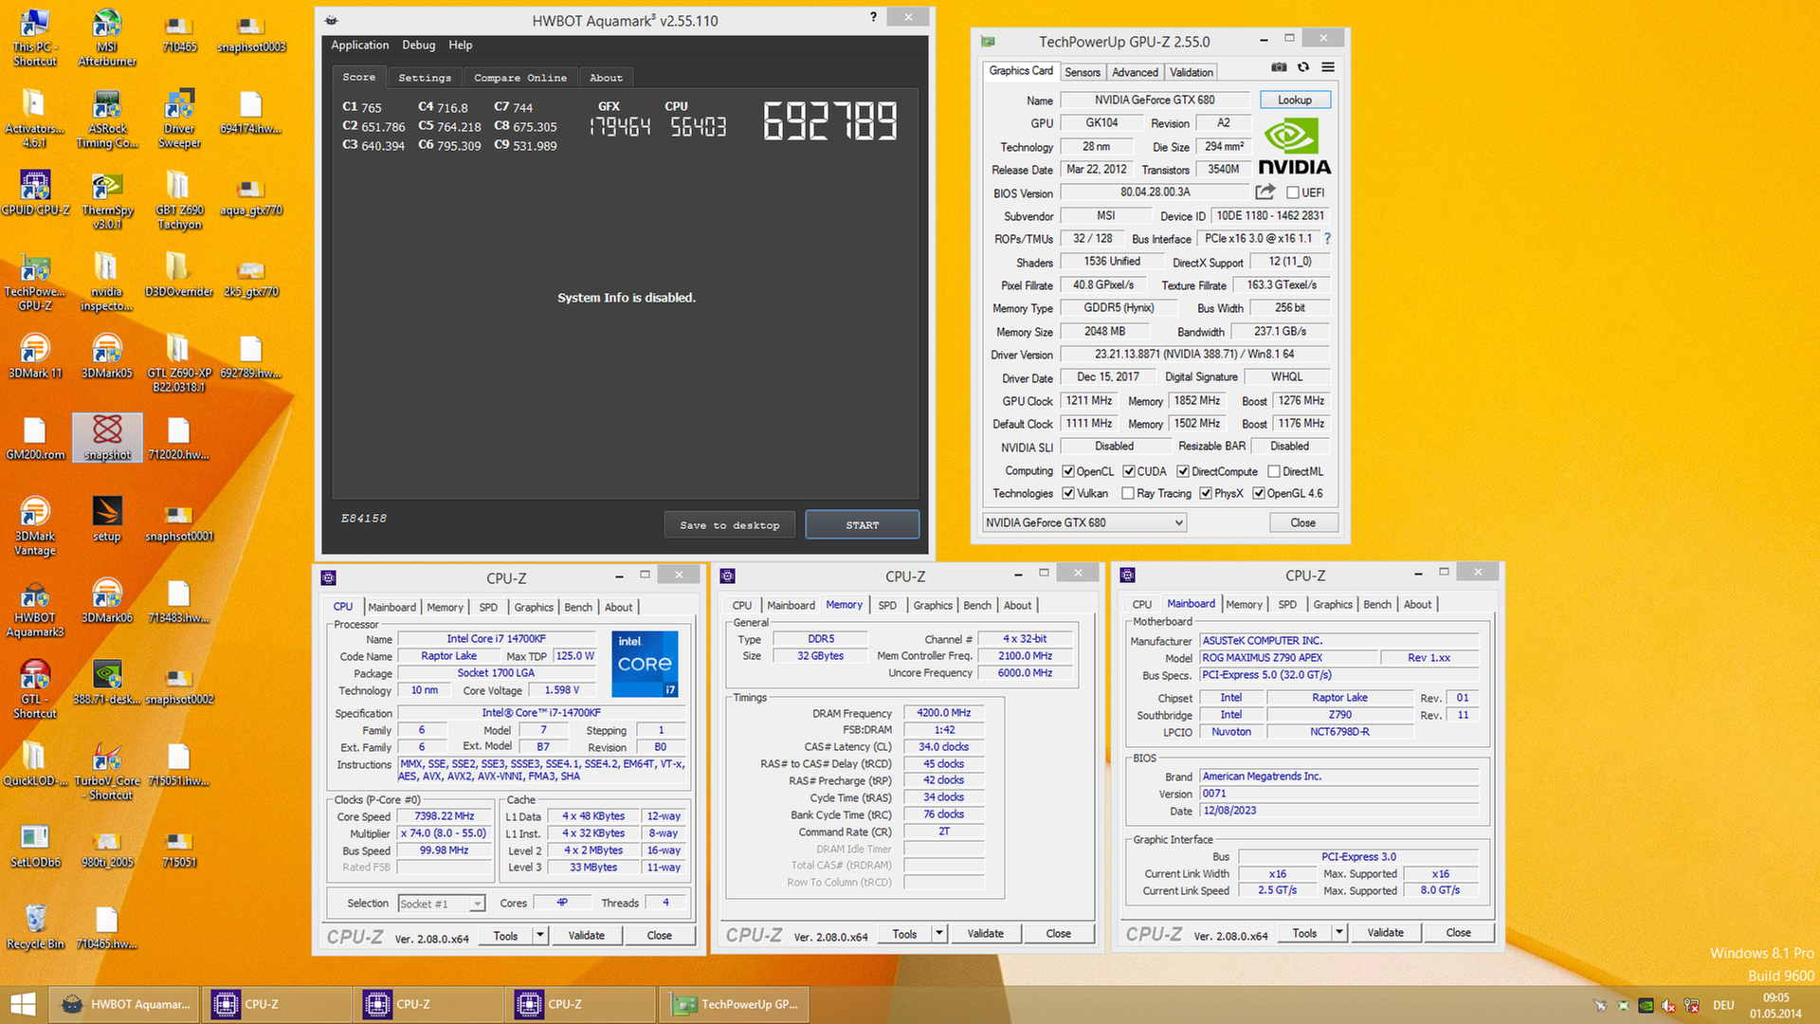1820x1024 pixels.
Task: Open SetLODb6 desktop icon
Action: pos(35,846)
